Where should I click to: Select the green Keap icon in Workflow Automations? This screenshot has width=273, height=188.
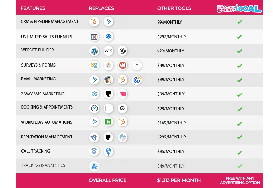tap(108, 122)
